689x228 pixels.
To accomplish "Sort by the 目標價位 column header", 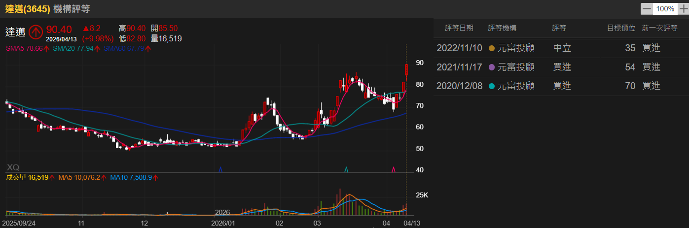I will pos(620,28).
